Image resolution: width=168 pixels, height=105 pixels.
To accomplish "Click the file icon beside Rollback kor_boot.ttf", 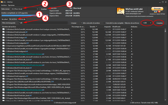I will pyautogui.click(x=3, y=90).
